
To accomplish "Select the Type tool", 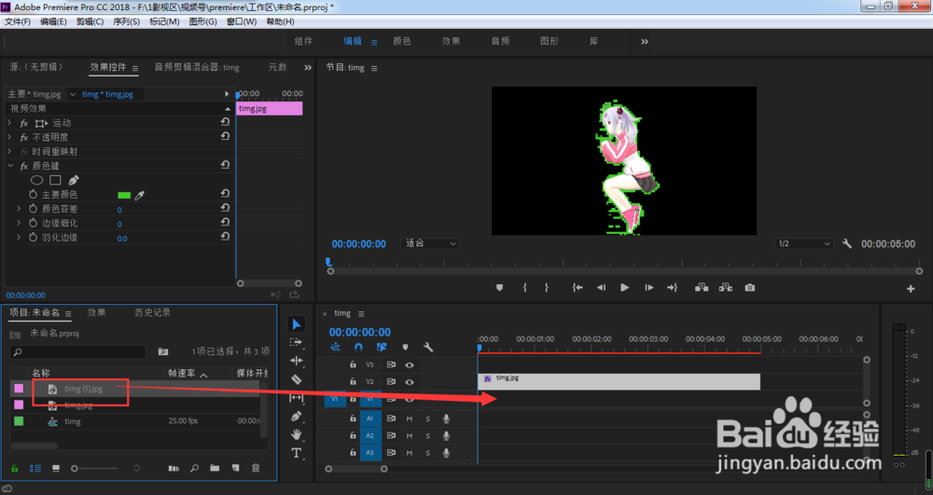I will 297,453.
